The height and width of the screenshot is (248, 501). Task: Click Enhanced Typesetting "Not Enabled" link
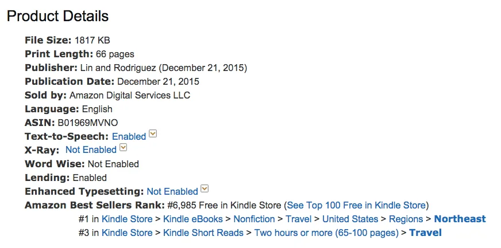(x=172, y=191)
